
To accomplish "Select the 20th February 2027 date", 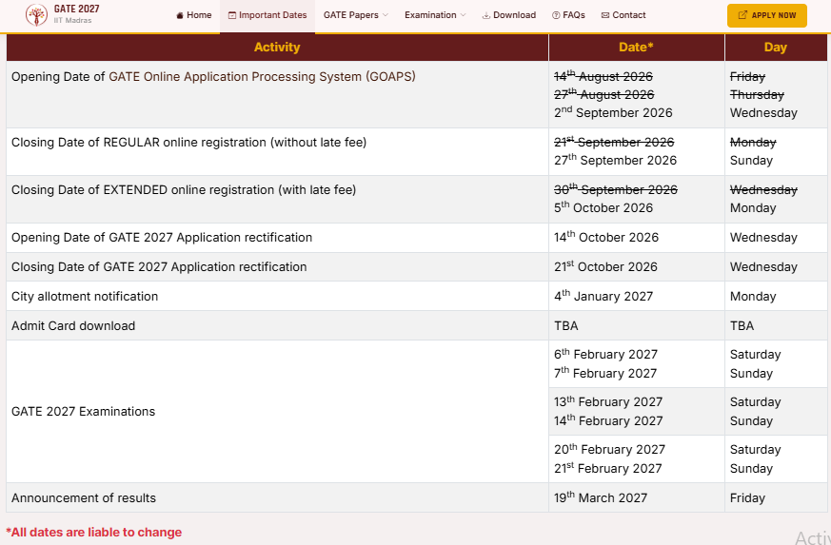I will pos(609,450).
